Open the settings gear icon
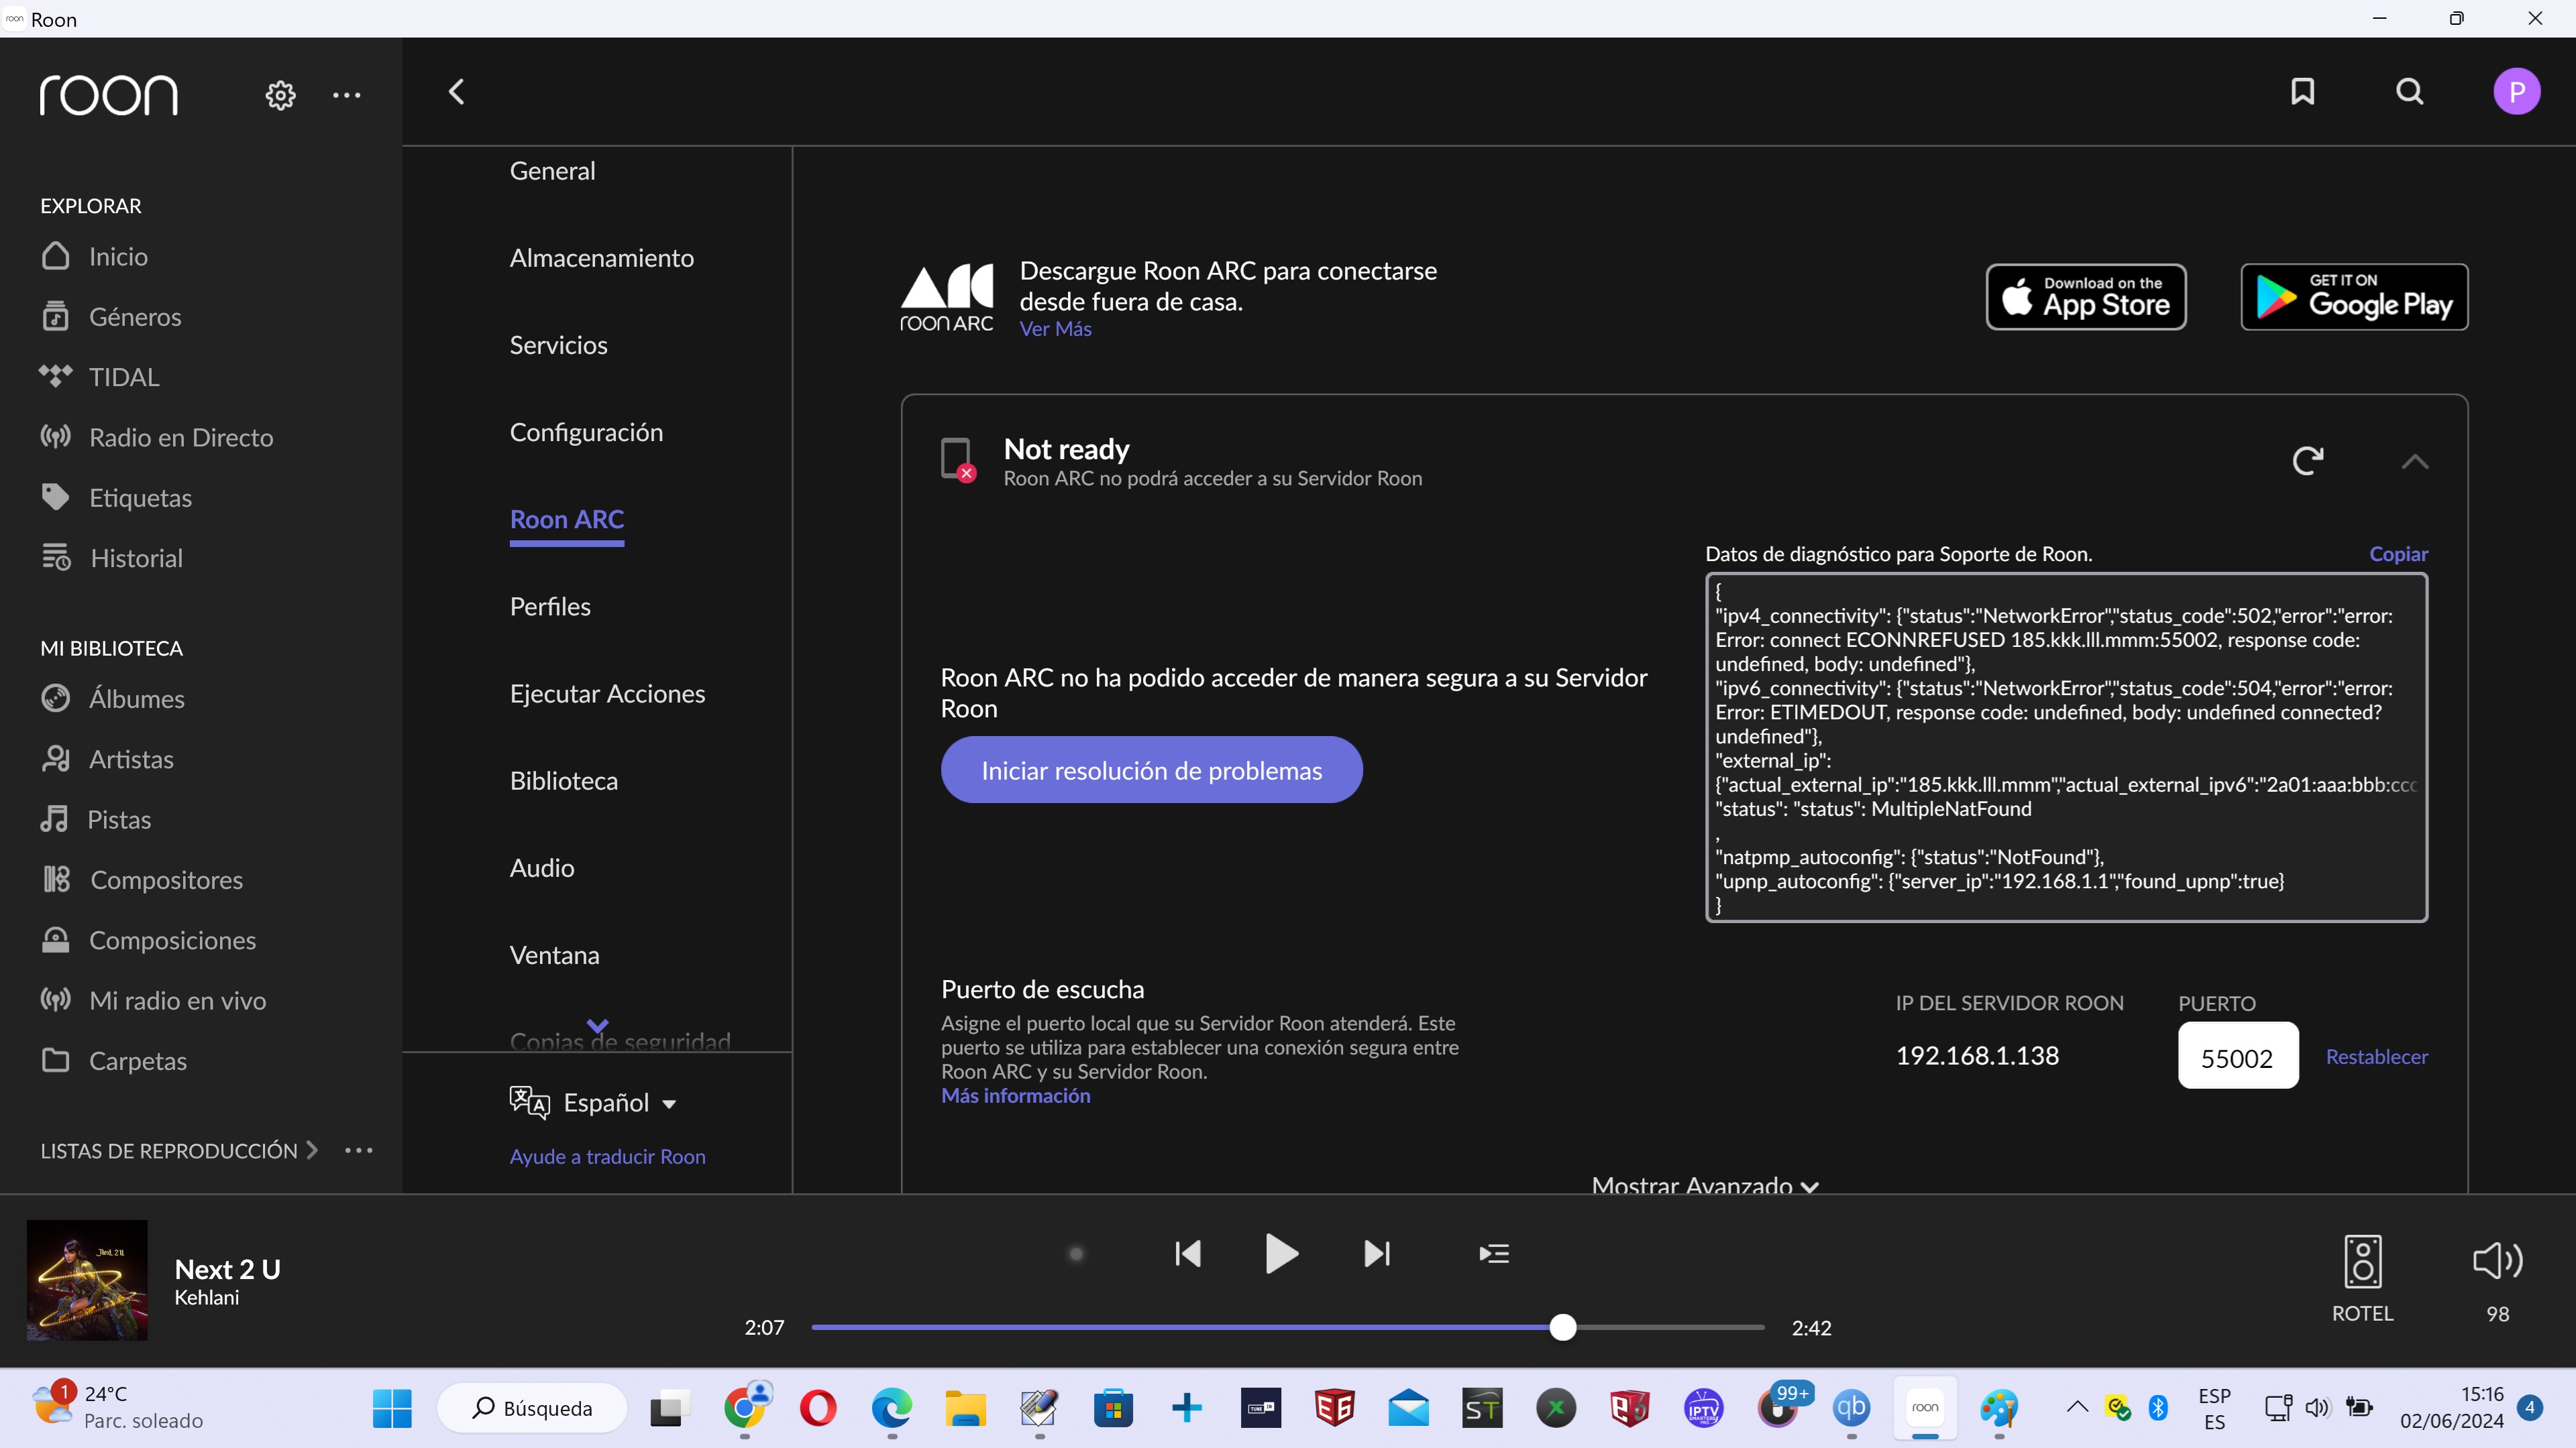The height and width of the screenshot is (1448, 2576). click(280, 95)
